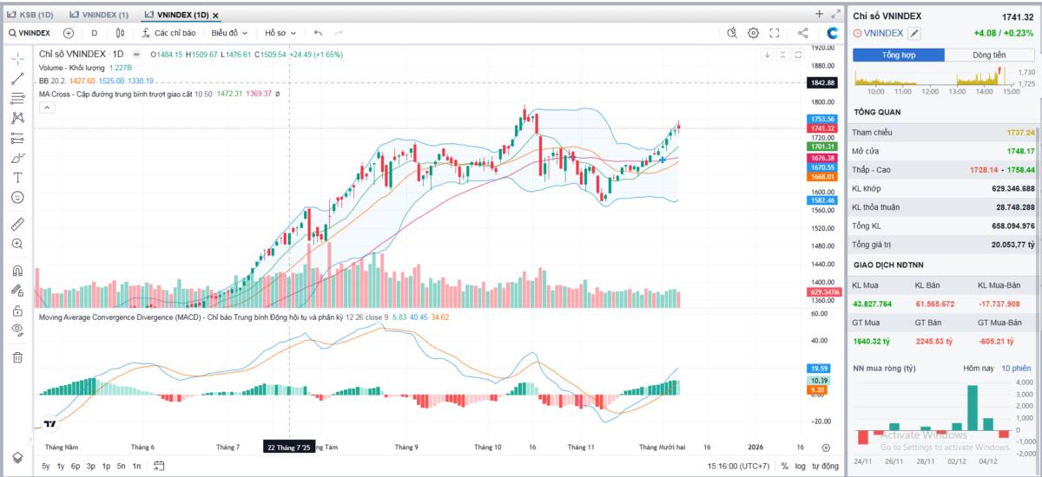
Task: Toggle the tự động auto scale
Action: coord(826,466)
